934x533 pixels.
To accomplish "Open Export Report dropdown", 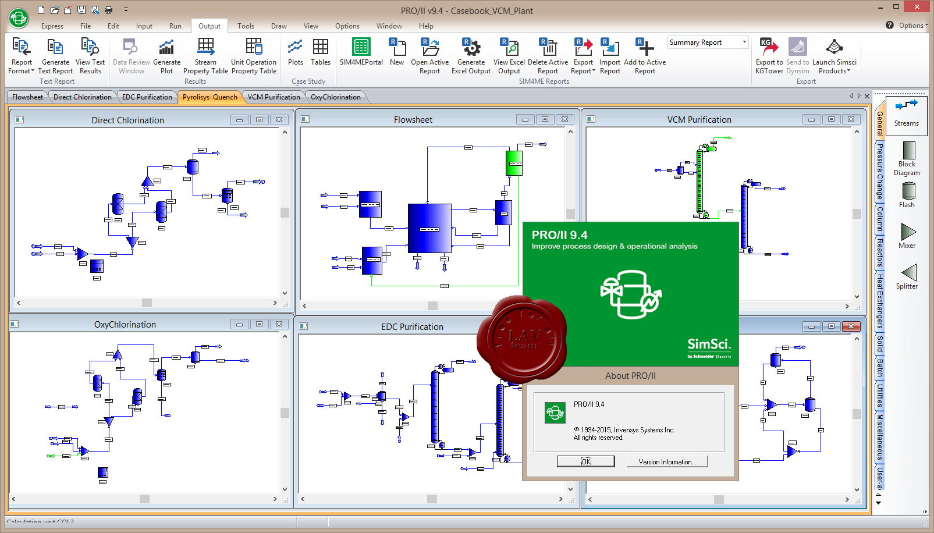I will click(583, 56).
